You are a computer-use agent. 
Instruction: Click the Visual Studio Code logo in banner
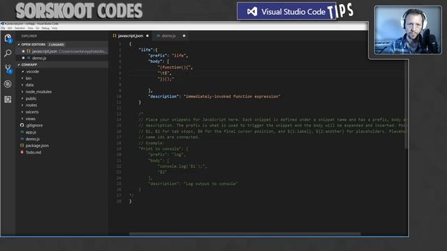click(x=252, y=12)
